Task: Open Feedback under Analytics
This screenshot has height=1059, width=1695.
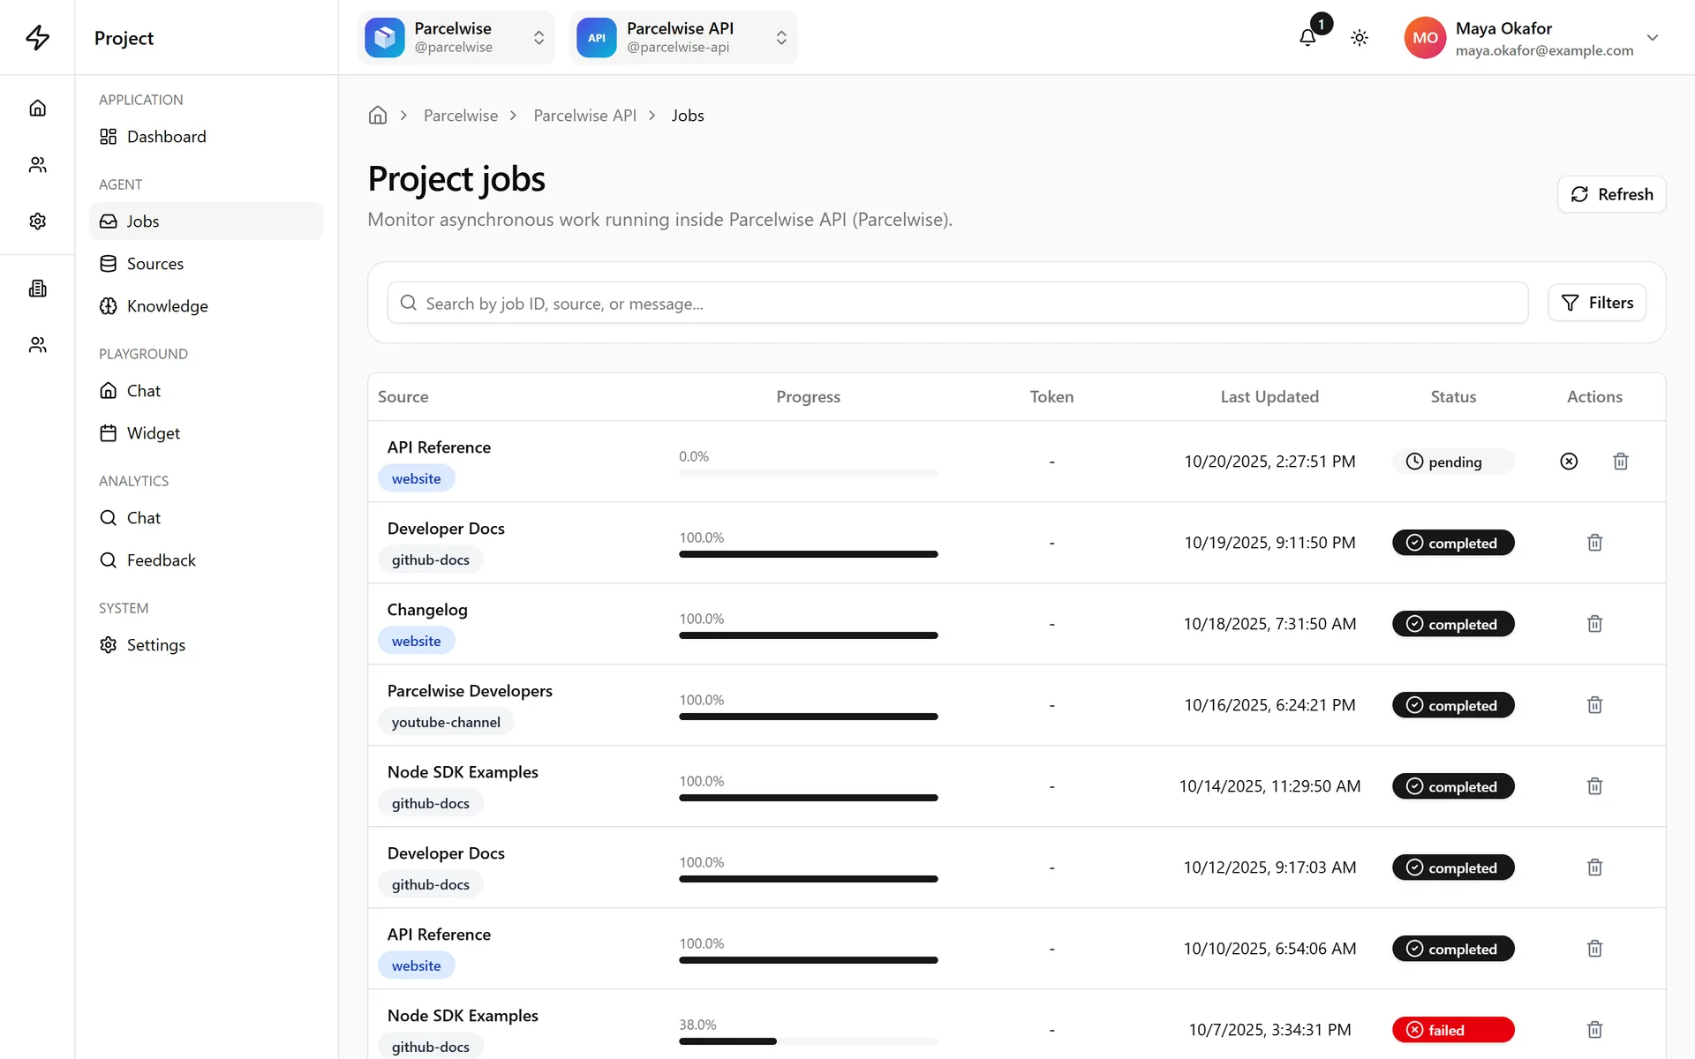Action: pyautogui.click(x=206, y=560)
